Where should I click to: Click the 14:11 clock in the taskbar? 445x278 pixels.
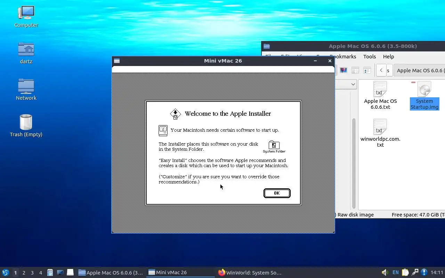coord(437,272)
